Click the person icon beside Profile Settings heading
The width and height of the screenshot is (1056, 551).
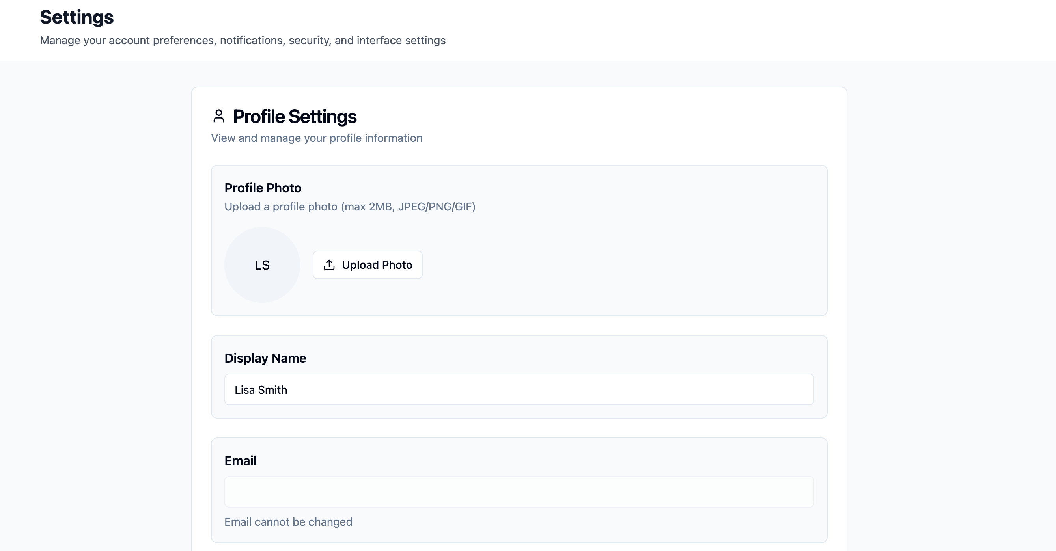219,116
